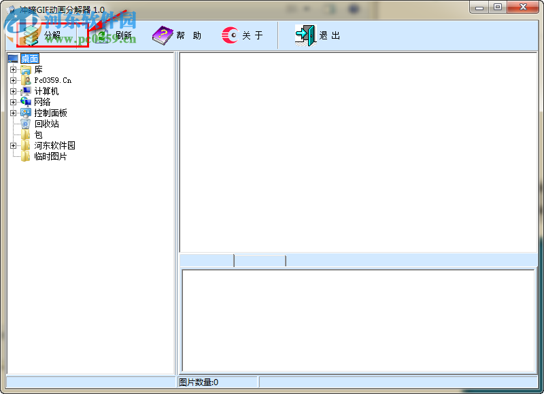Expand the Pc0359.Cn node
This screenshot has width=544, height=394.
pos(12,80)
